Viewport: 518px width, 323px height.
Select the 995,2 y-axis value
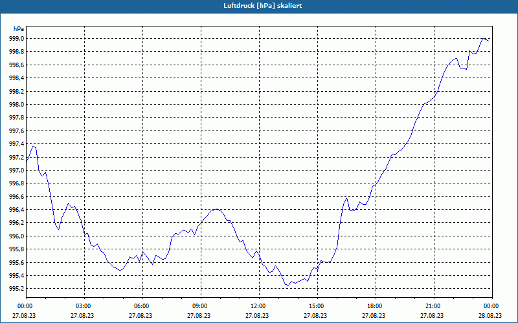tap(17, 289)
